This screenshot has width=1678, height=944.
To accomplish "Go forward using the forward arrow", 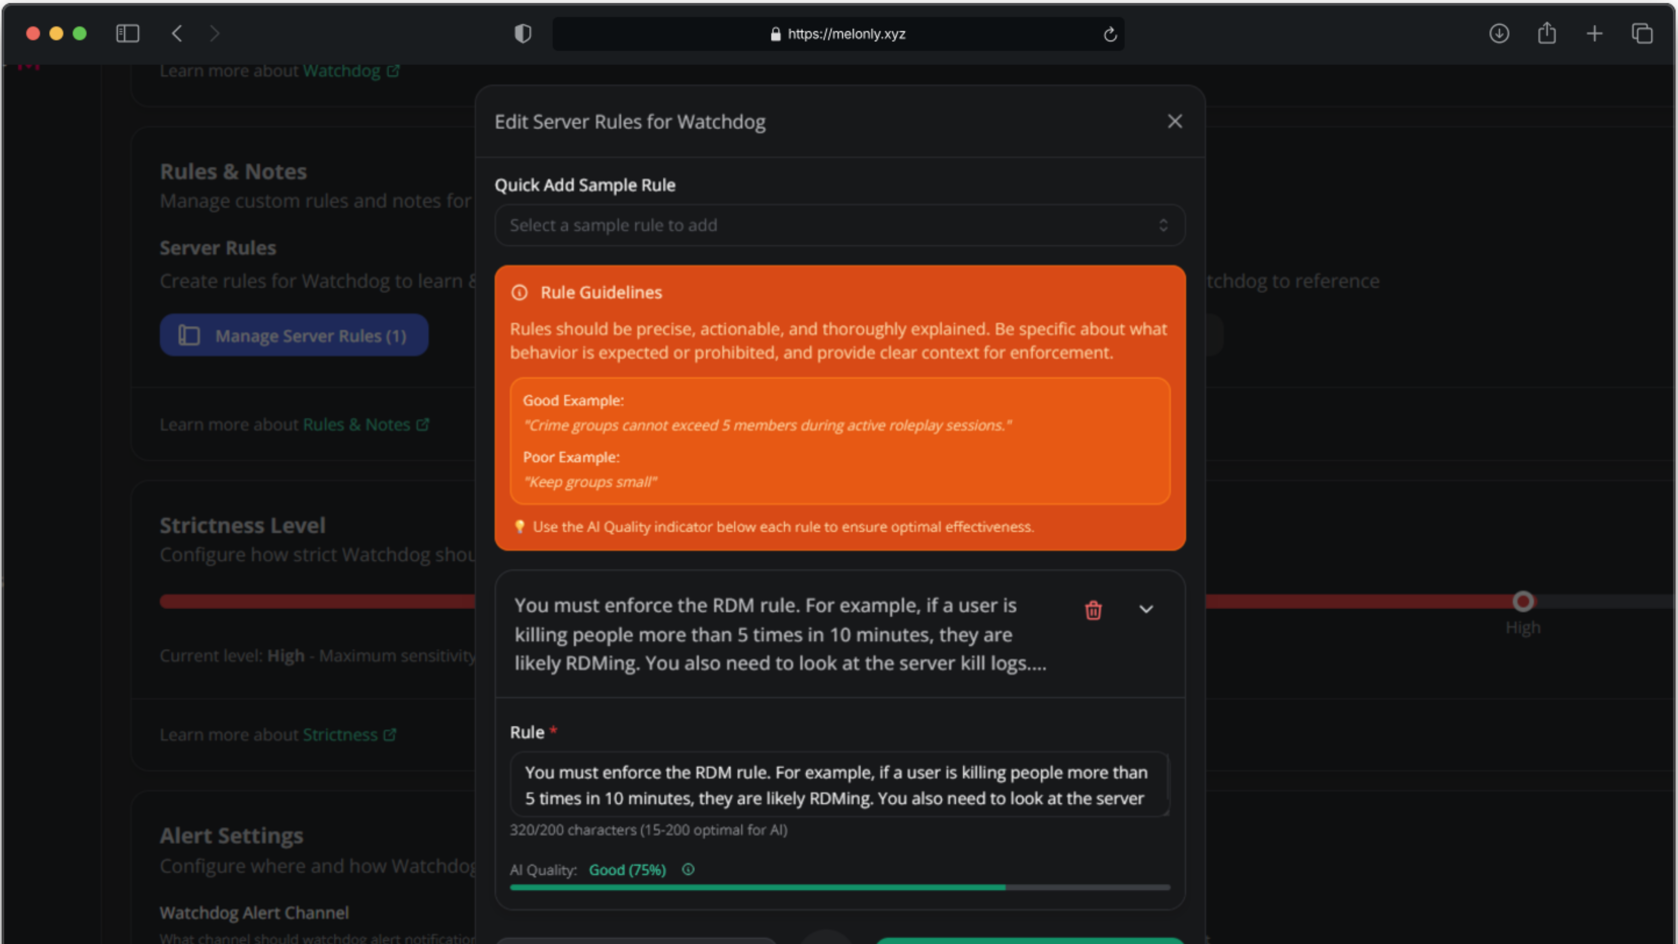I will point(214,33).
